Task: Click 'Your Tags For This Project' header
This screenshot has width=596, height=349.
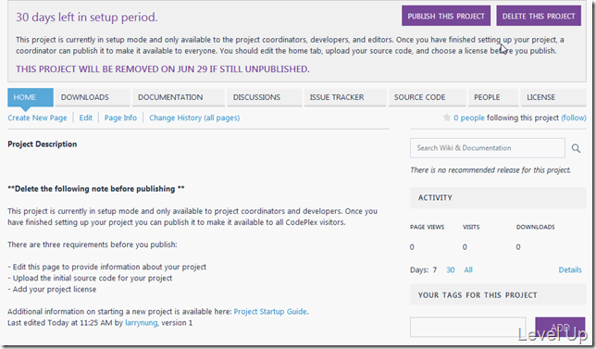Action: click(x=498, y=295)
